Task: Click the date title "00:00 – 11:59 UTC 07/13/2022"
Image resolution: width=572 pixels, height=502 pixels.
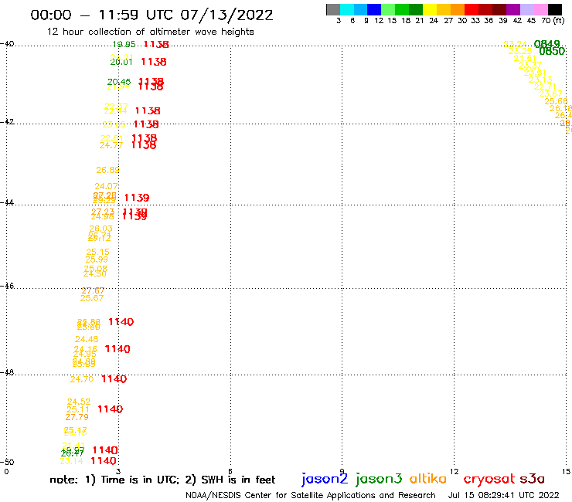Action: tap(152, 15)
